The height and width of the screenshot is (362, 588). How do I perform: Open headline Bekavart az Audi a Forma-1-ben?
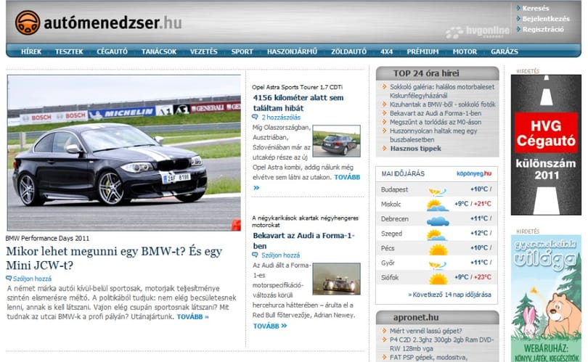point(303,241)
